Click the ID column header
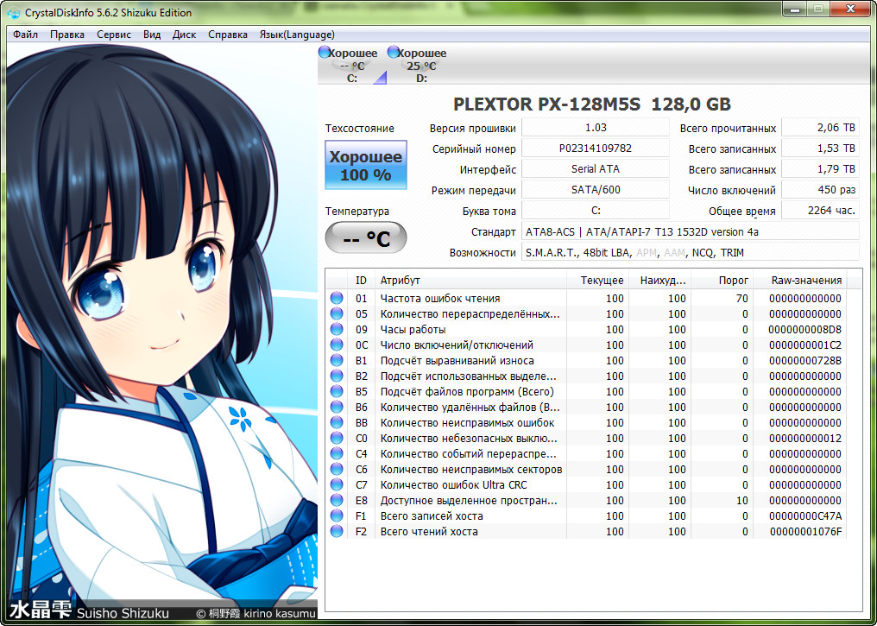The width and height of the screenshot is (877, 626). [362, 281]
